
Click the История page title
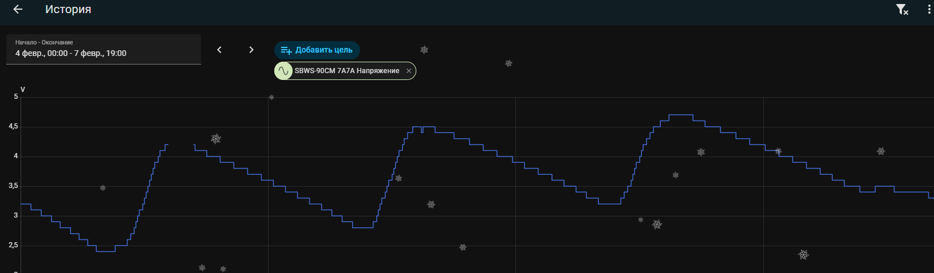pyautogui.click(x=68, y=10)
